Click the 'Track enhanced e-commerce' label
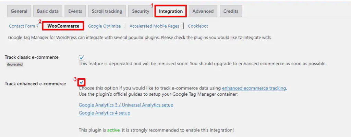The width and height of the screenshot is (351, 137). [x=35, y=84]
